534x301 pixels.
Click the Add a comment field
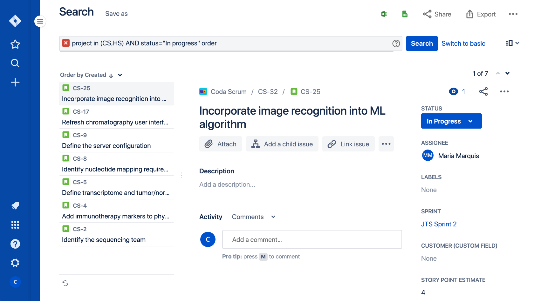click(312, 239)
